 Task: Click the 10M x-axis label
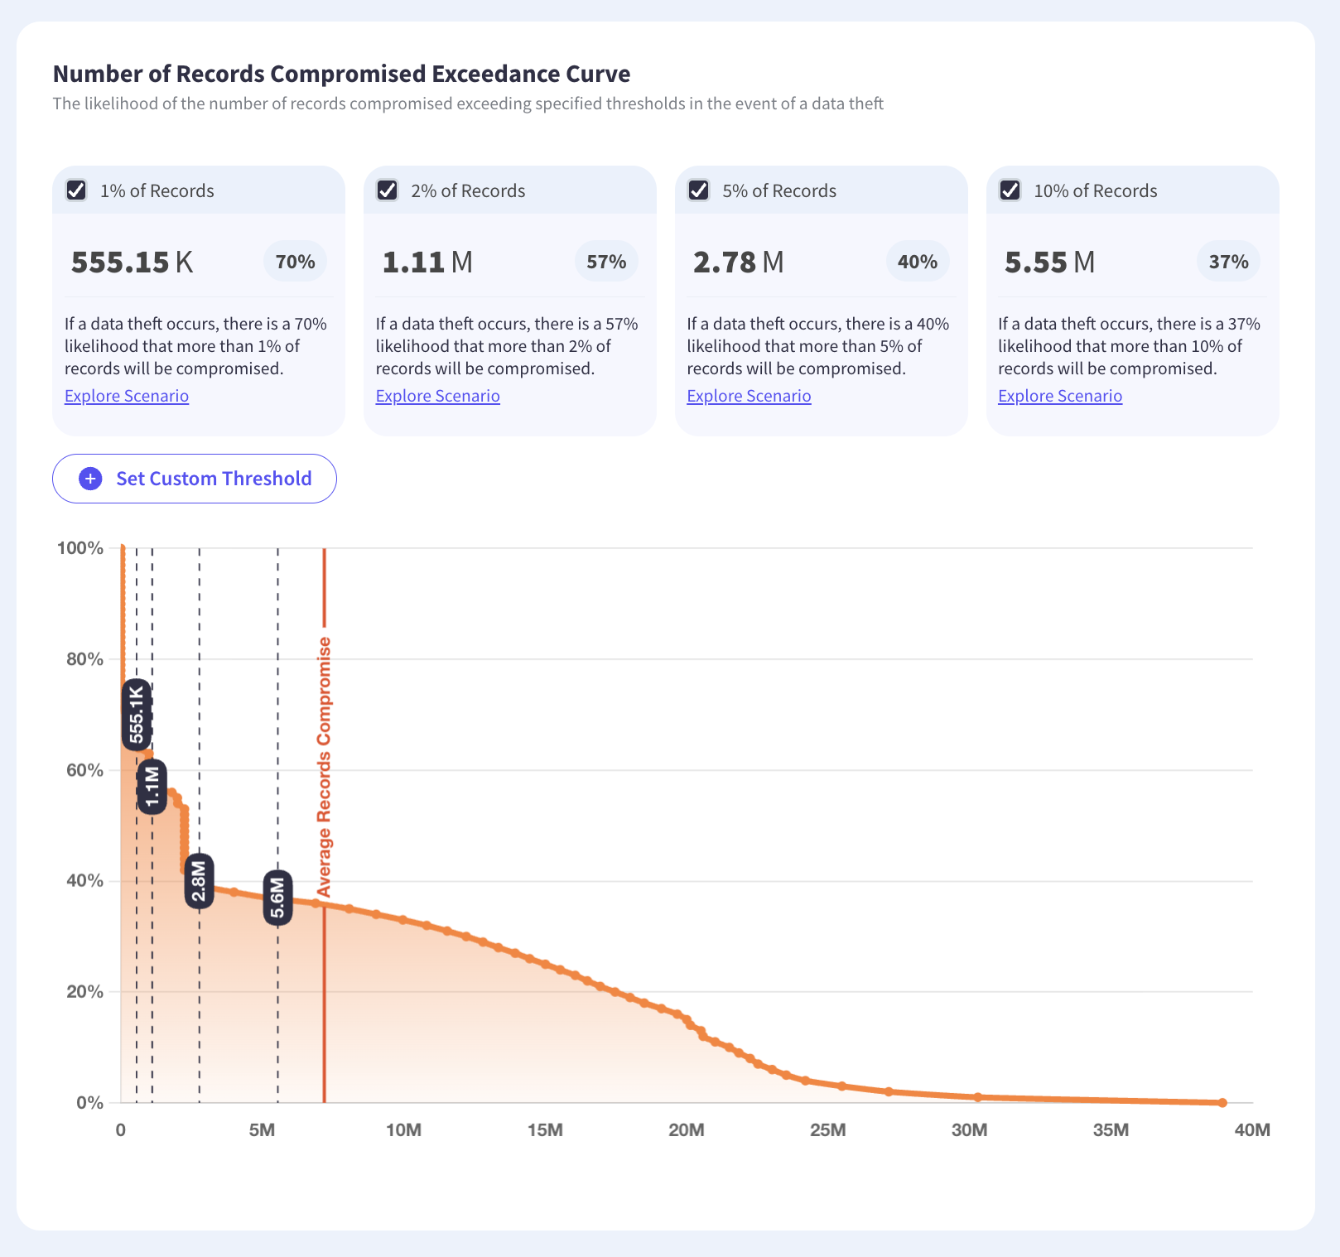point(403,1130)
